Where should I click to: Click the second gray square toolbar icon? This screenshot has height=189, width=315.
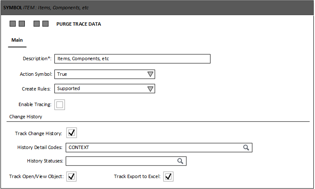pos(21,24)
